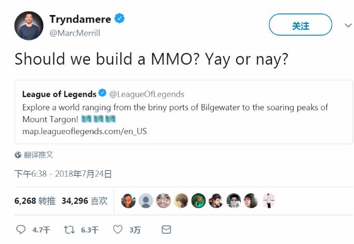Open the map.leagueoflegends.com link
This screenshot has width=354, height=244.
[85, 131]
